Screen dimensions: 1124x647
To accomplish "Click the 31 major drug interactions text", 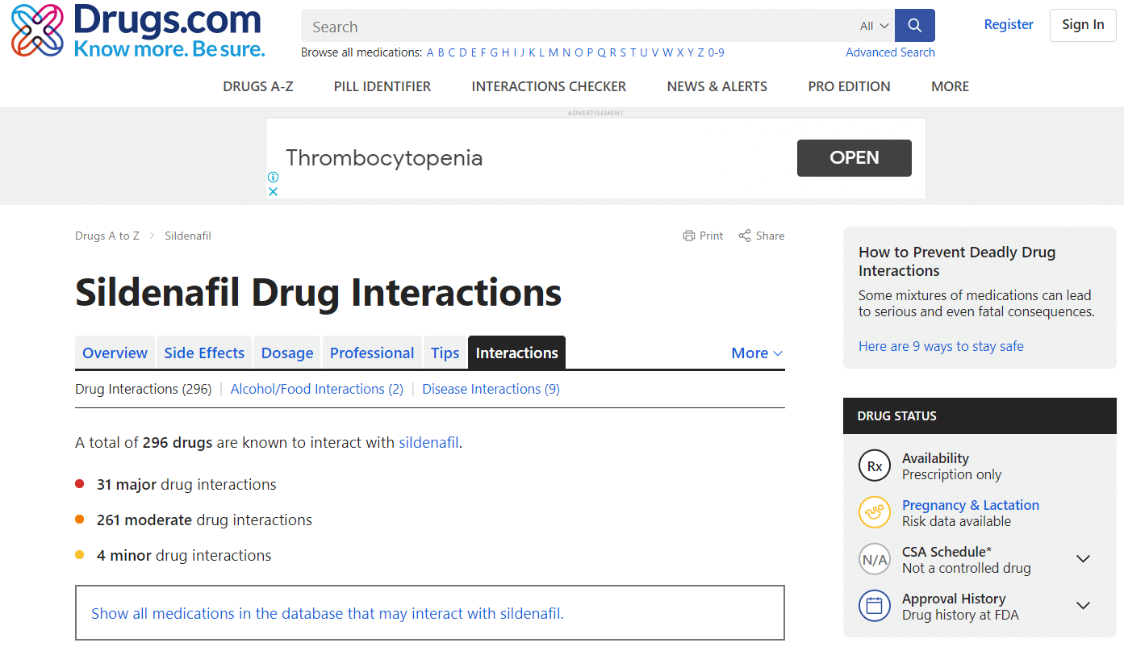I will point(186,485).
